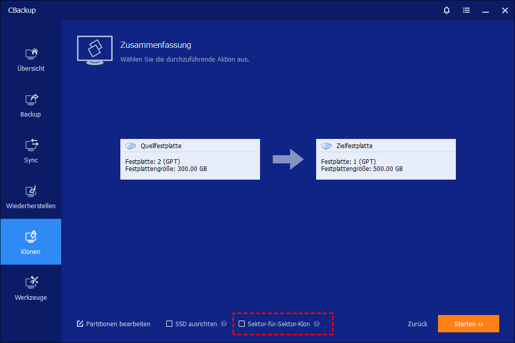Open the Wiederherstellen restore icon
This screenshot has height=343, width=515.
click(31, 191)
